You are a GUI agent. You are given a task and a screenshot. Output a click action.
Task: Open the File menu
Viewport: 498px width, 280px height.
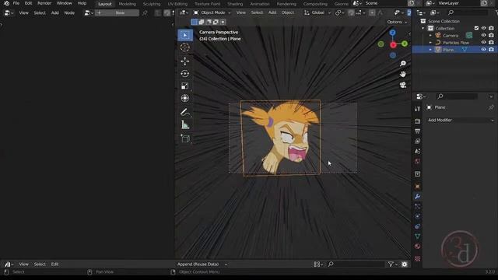(x=16, y=3)
